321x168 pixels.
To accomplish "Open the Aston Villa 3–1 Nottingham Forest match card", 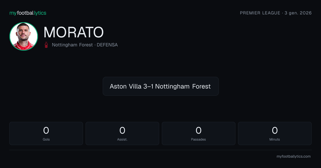I will pyautogui.click(x=161, y=86).
